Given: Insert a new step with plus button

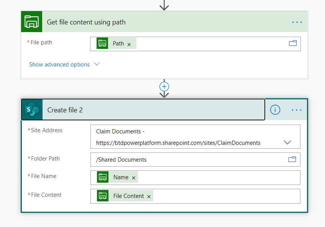Looking at the screenshot, I should tap(164, 86).
